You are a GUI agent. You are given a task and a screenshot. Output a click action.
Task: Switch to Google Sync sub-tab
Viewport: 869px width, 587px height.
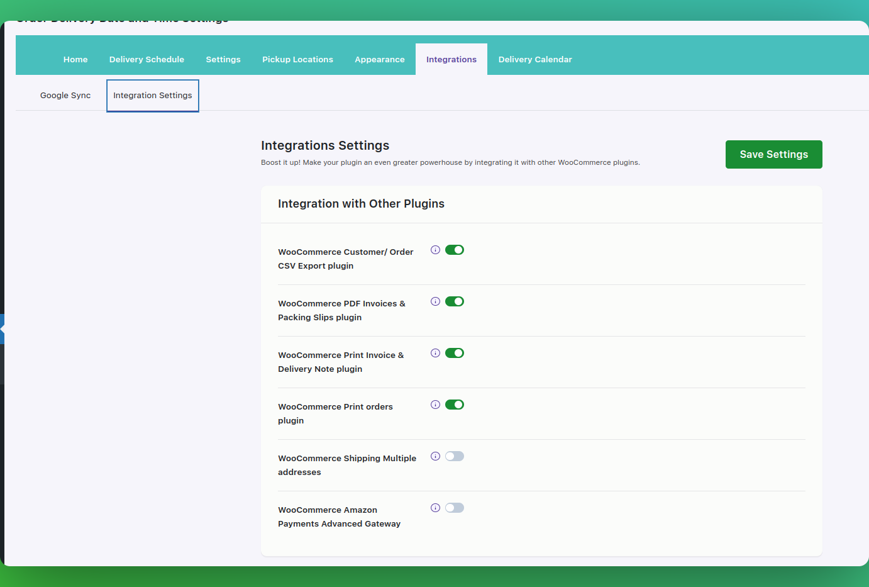[x=65, y=95]
